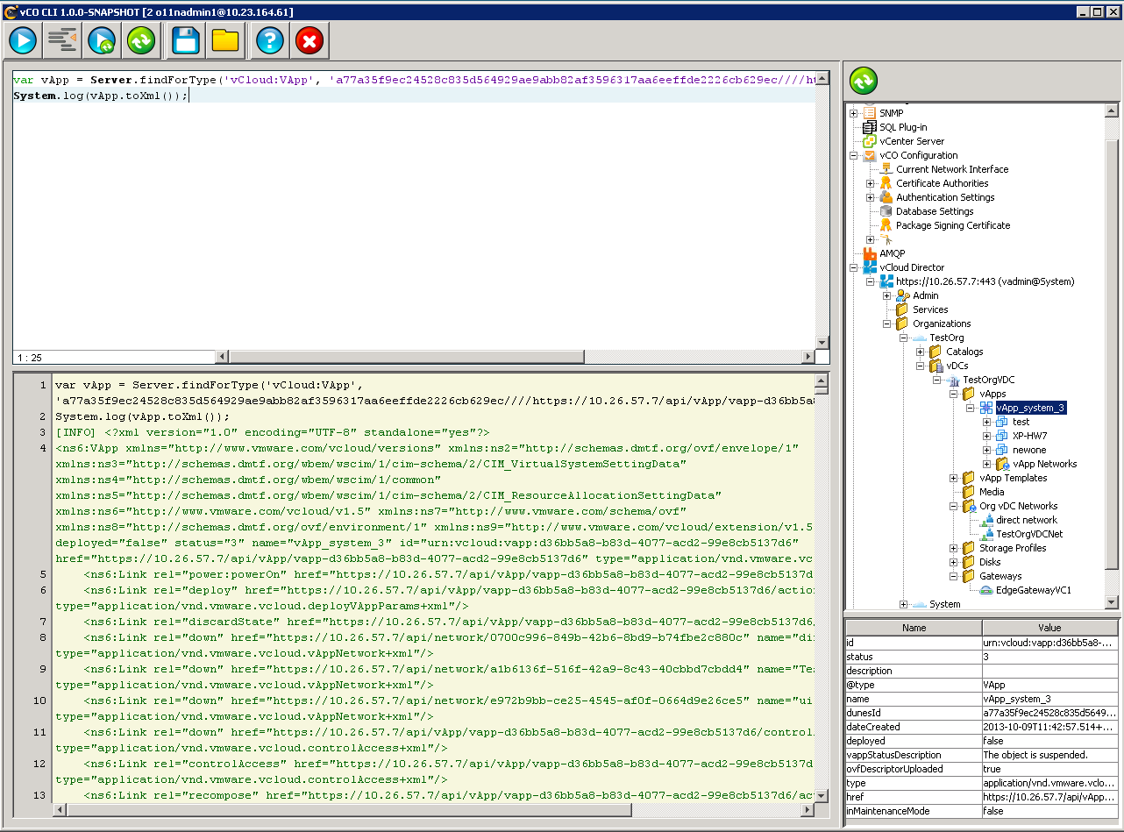The image size is (1124, 832).
Task: Expand the SNMP tree node
Action: 853,113
